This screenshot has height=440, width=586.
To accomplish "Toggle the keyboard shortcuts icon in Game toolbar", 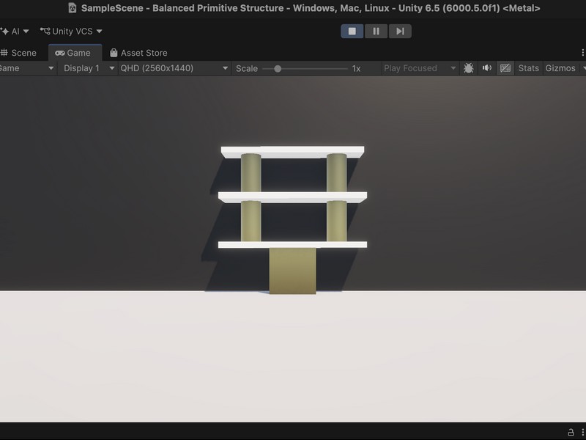I will [505, 68].
